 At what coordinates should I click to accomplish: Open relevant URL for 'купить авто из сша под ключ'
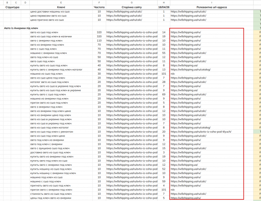(184, 66)
